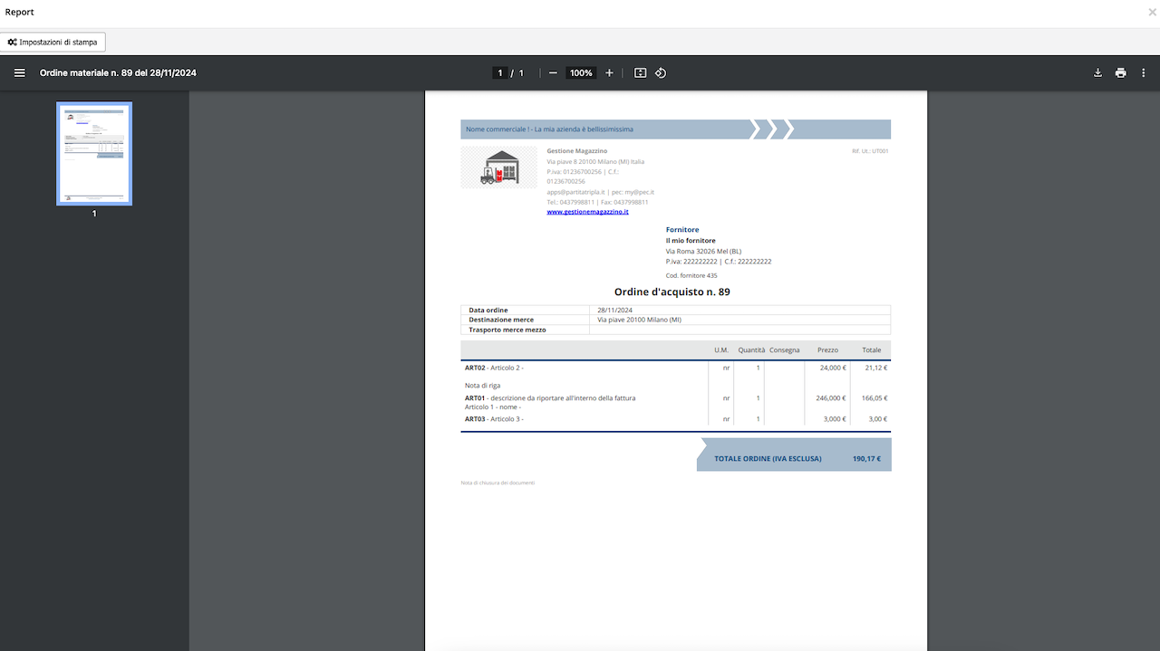Click the Nota di riga text
1160x651 pixels.
482,385
